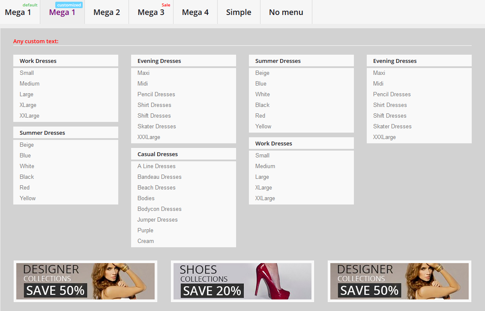485x311 pixels.
Task: Open the leftmost Designer Collections Save 50% banner
Action: [85, 281]
